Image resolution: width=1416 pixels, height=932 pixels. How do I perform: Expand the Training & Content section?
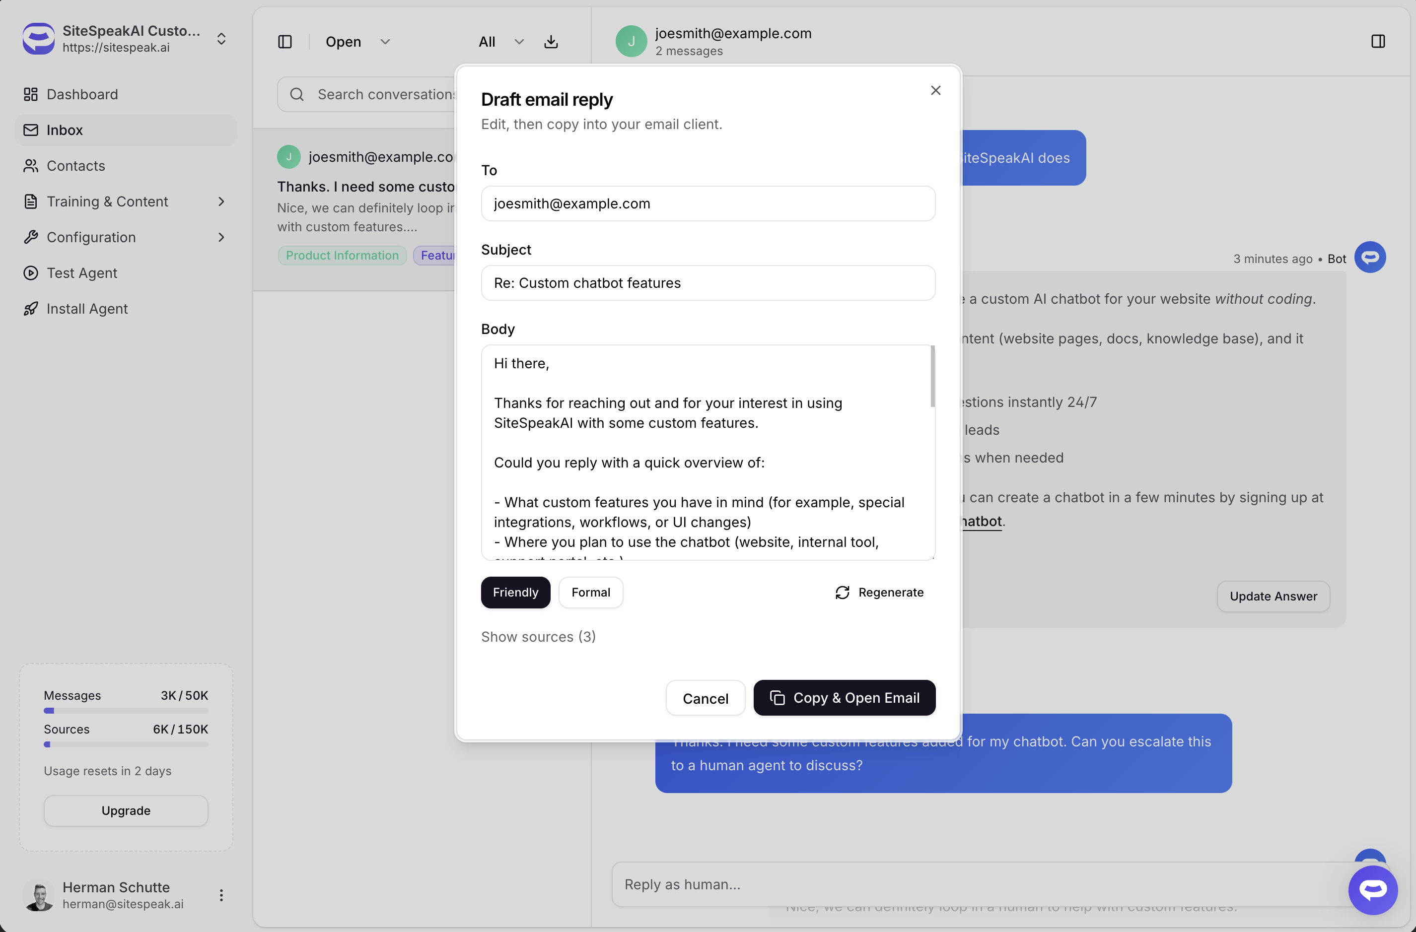pos(126,201)
